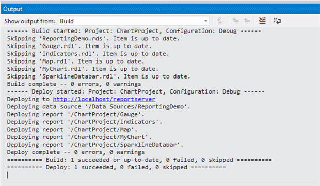
Task: Toggle word wrap in the Output pane
Action: (x=277, y=21)
